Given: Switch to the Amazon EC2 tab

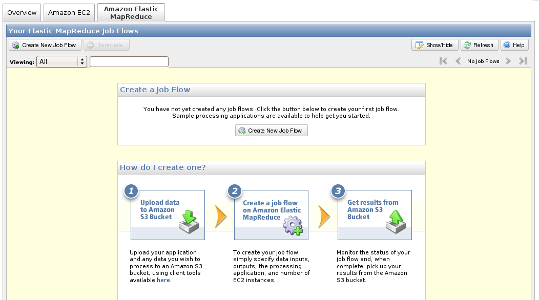Looking at the screenshot, I should (69, 13).
